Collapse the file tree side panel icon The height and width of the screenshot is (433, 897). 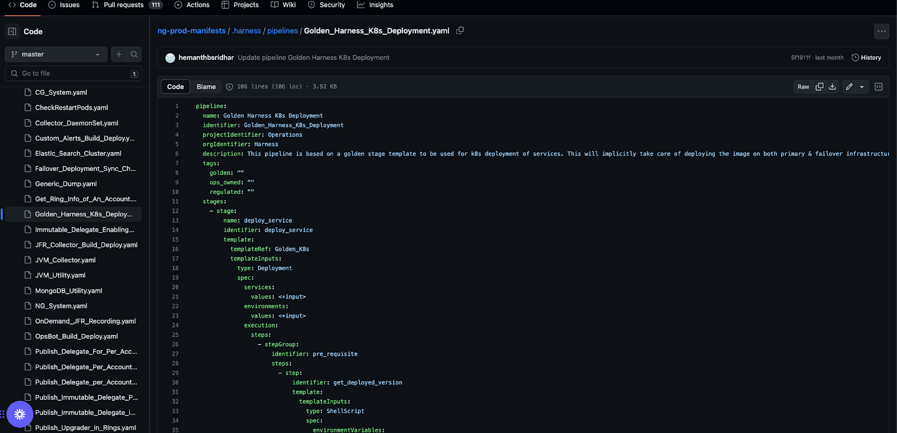tap(12, 31)
